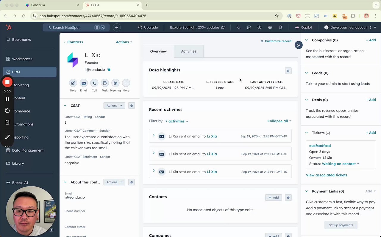This screenshot has width=381, height=237.
Task: Collapse the About this contact section
Action: coord(65,182)
